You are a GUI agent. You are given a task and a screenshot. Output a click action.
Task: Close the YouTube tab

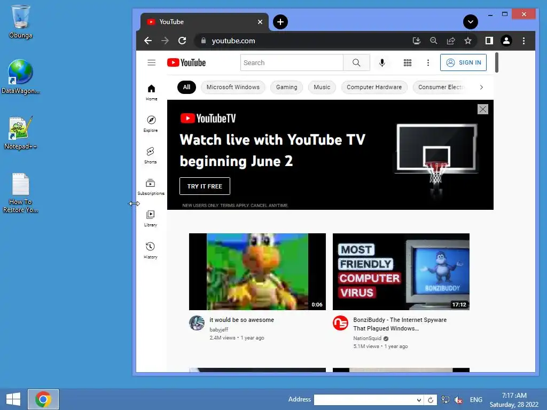click(260, 22)
